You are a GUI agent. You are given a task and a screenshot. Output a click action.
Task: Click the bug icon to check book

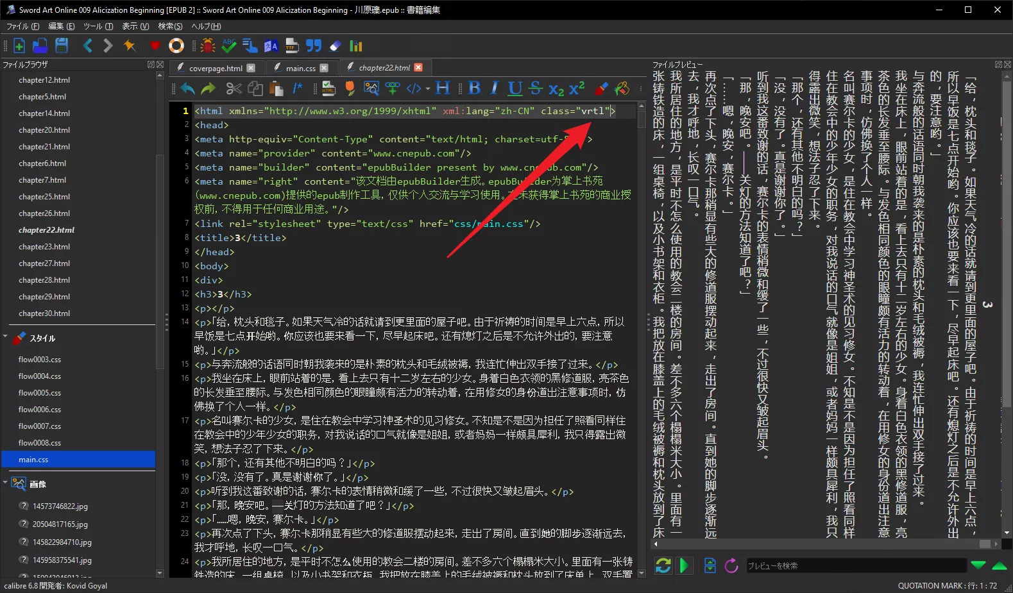207,46
